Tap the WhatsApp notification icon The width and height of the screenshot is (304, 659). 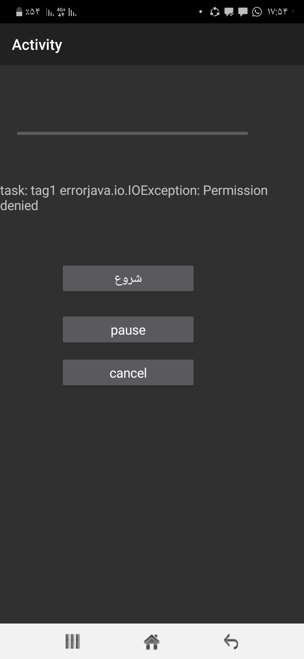tap(257, 12)
